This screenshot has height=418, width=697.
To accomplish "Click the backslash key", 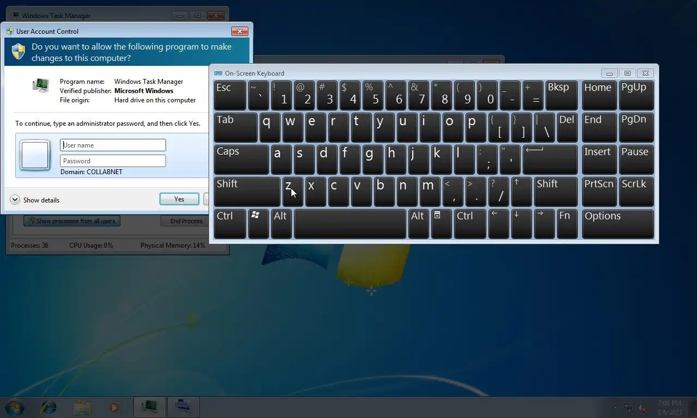I will tap(544, 127).
